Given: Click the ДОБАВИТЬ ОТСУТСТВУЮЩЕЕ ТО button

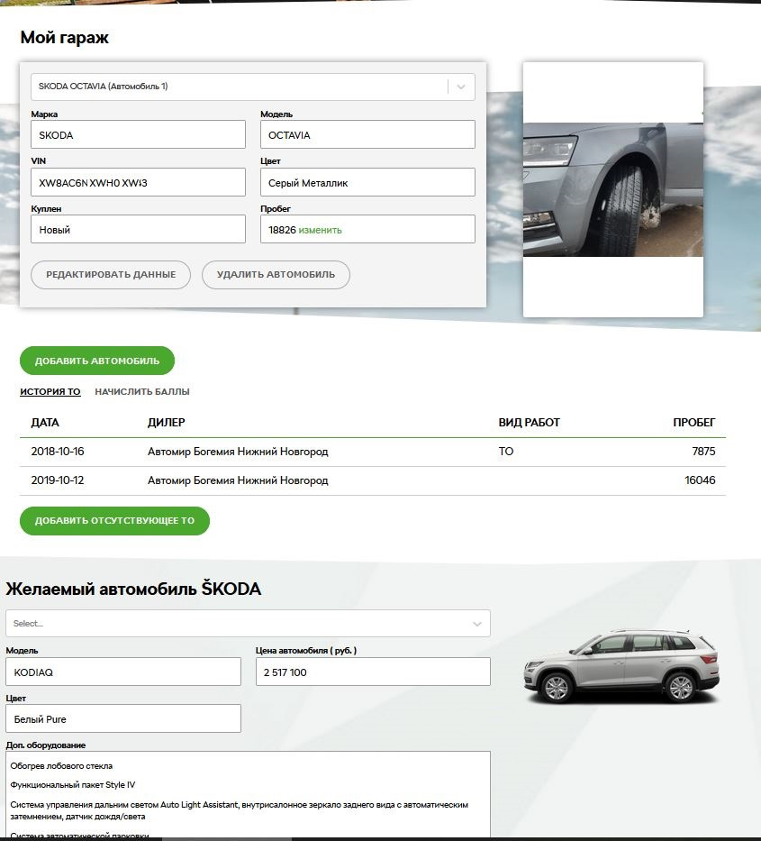Looking at the screenshot, I should pos(114,521).
